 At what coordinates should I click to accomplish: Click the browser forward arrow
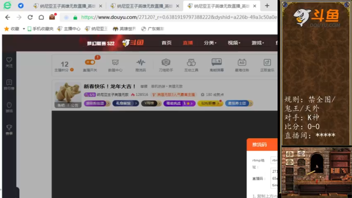click(x=19, y=17)
